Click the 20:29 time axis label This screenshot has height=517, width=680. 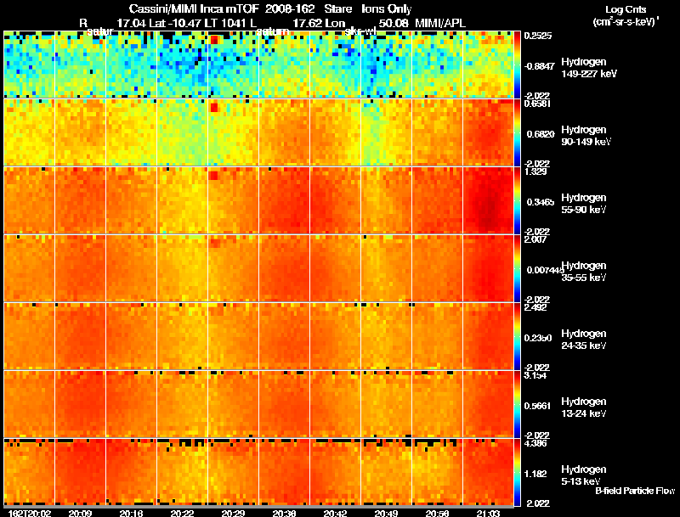click(x=233, y=513)
